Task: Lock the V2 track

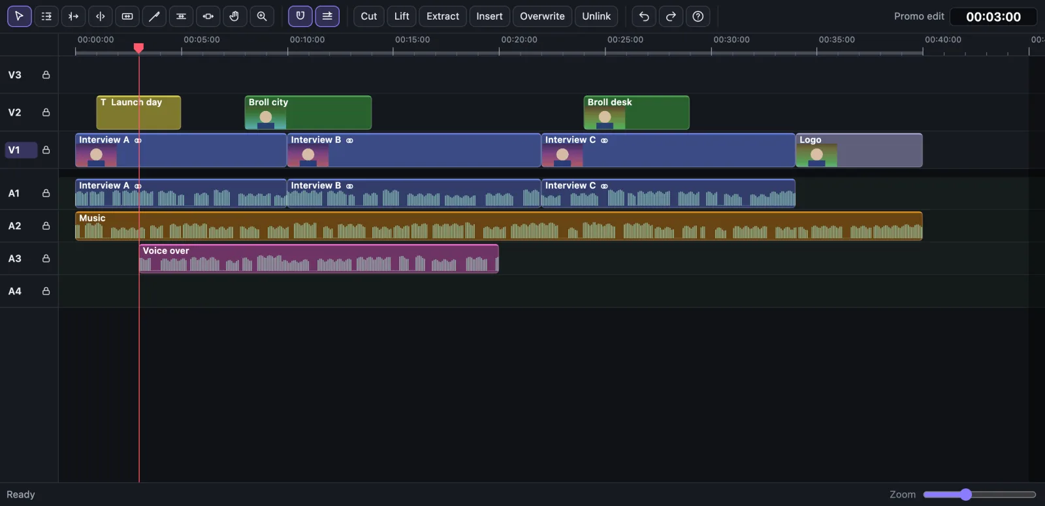Action: (x=46, y=112)
